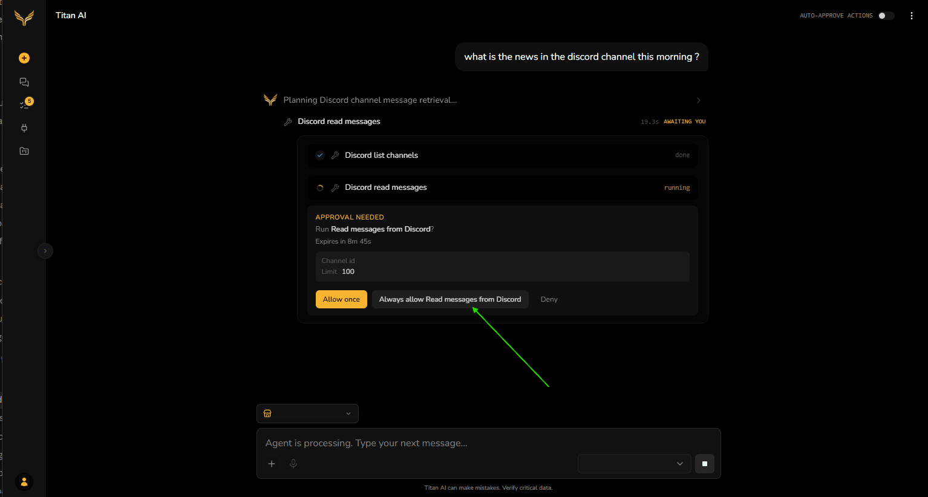Open the store icon dropdown above input

point(307,414)
